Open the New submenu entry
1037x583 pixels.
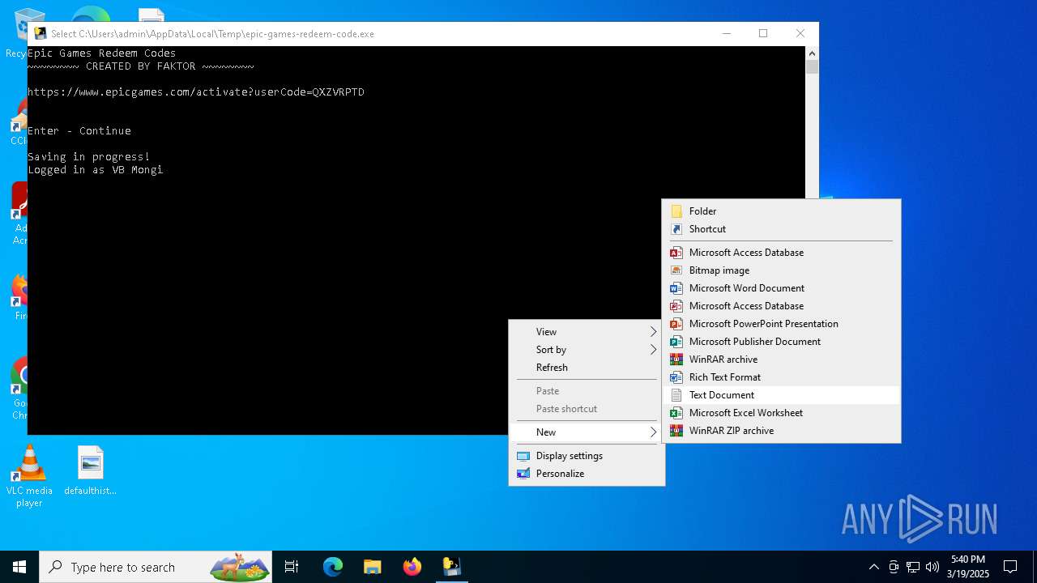[x=587, y=432]
